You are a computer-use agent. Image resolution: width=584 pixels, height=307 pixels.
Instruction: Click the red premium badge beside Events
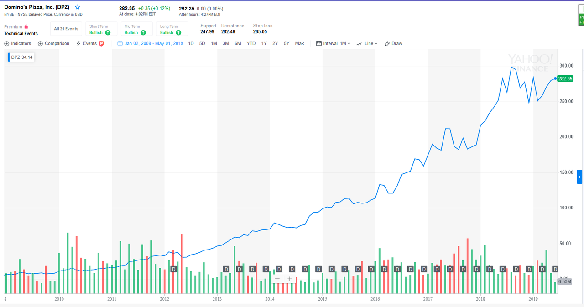coord(101,43)
